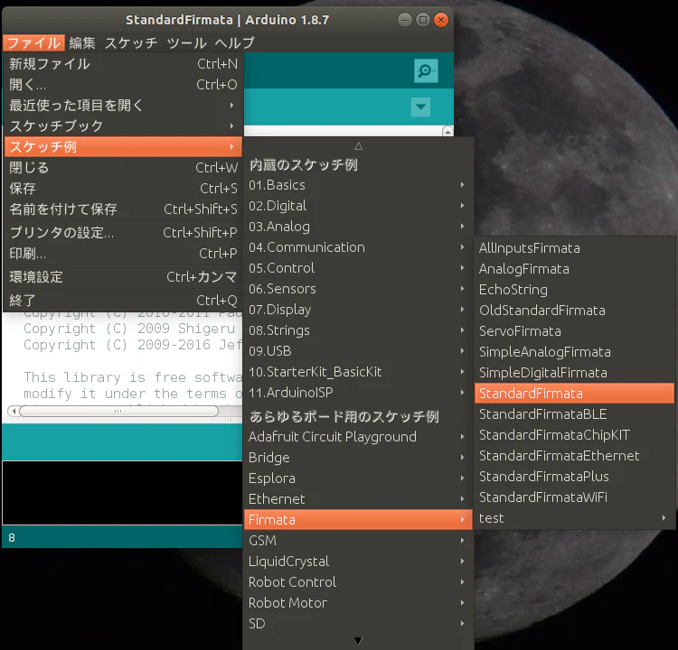Expand 06.Sensors examples submenu
678x650 pixels.
pos(358,289)
